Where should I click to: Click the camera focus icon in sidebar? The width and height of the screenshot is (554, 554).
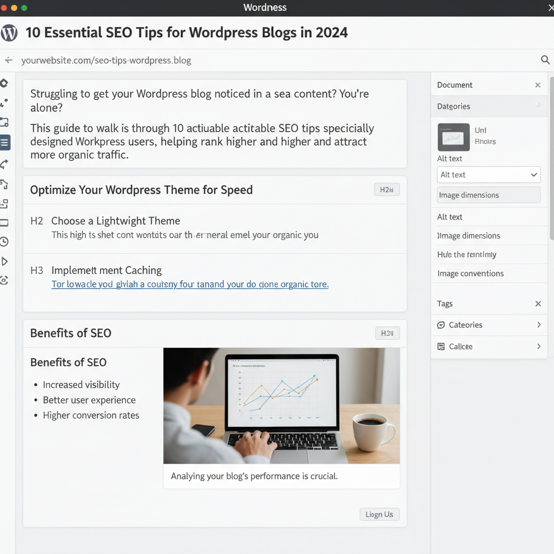[4, 280]
